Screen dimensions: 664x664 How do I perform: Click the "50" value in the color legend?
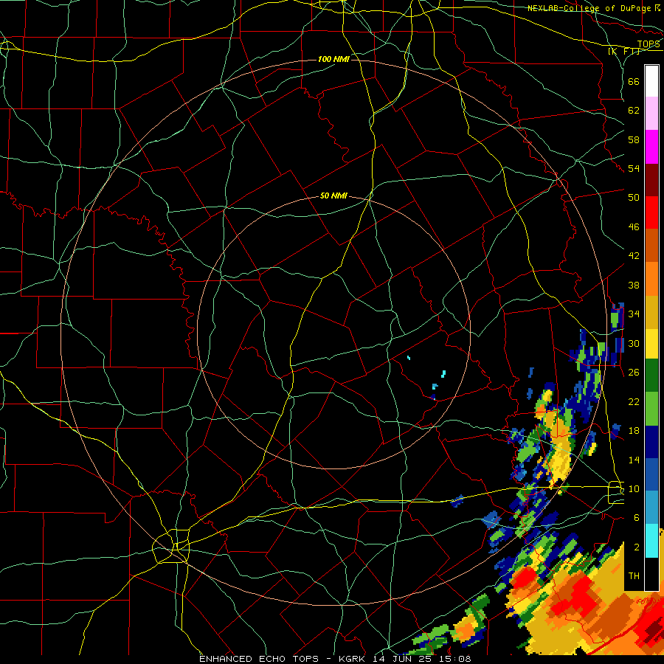point(634,197)
